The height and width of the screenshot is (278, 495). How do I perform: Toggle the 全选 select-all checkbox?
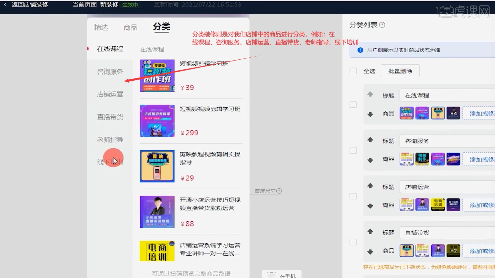353,71
